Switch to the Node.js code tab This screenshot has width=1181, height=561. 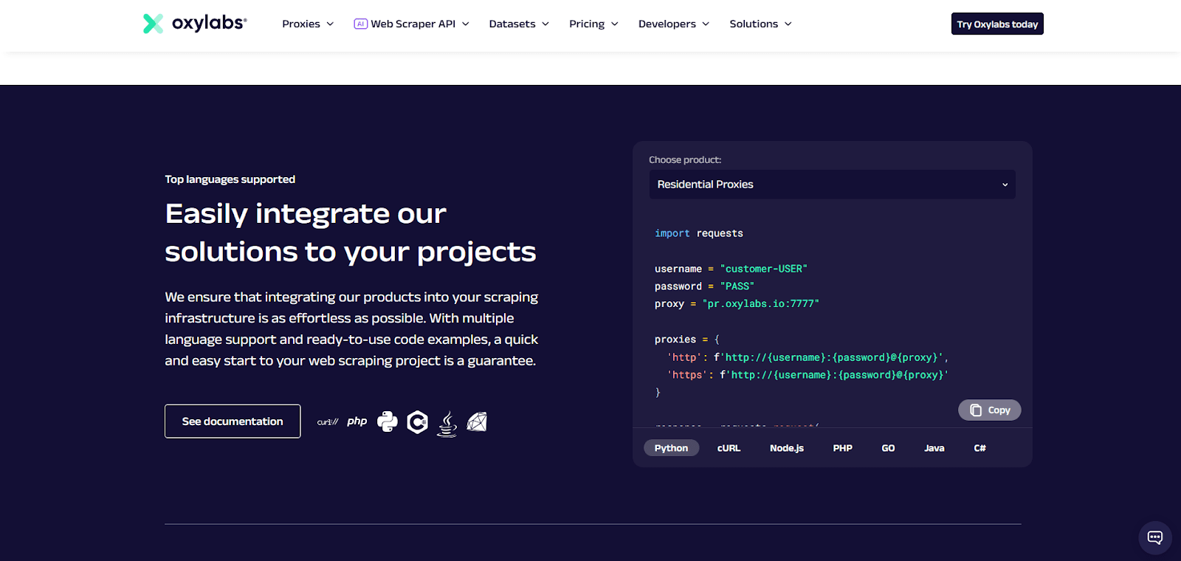787,448
